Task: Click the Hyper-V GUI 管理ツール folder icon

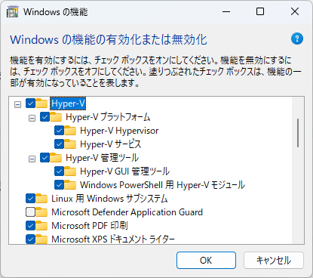Action: [x=70, y=171]
